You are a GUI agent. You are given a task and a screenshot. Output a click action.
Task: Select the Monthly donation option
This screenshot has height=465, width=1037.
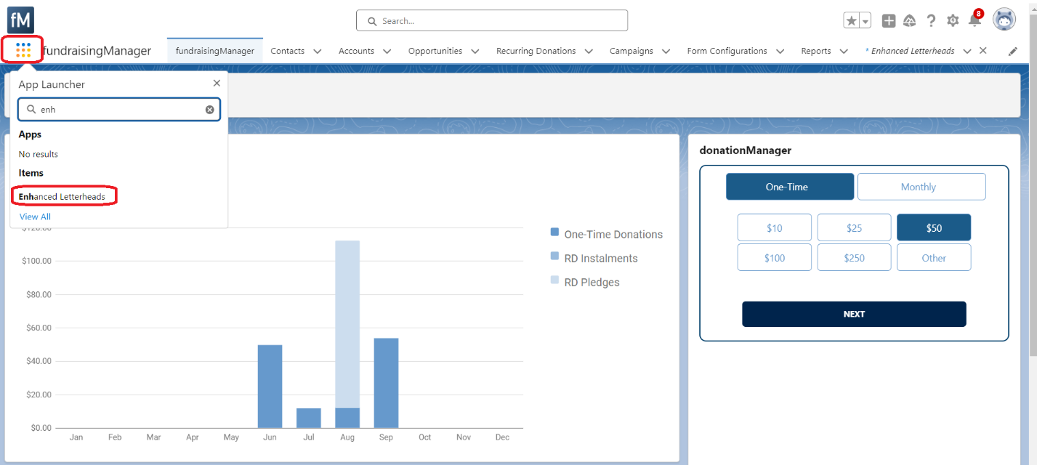(921, 187)
